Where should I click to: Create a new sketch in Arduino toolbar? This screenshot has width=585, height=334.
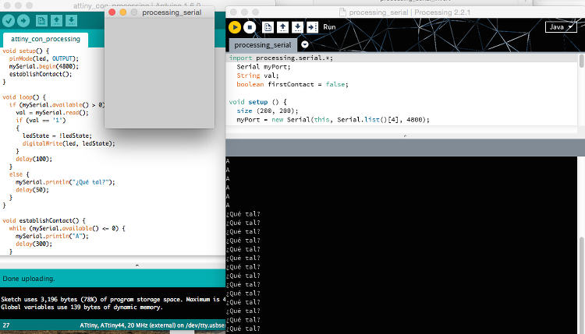tap(41, 20)
